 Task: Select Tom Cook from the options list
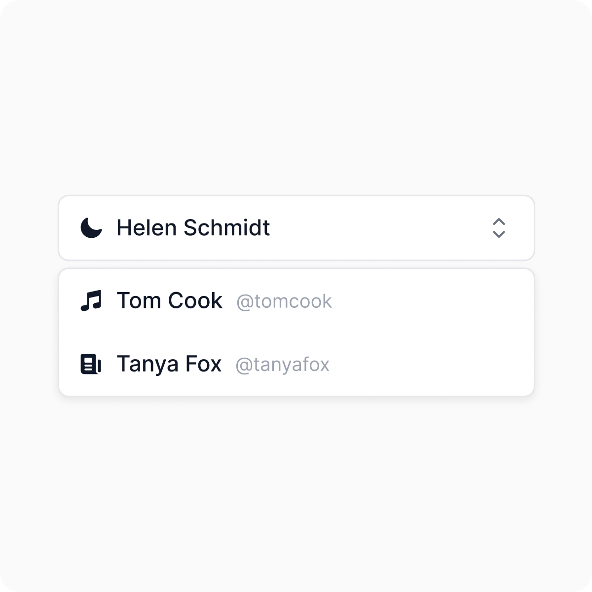[x=169, y=300]
